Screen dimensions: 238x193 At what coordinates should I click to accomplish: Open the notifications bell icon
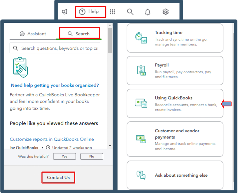[x=148, y=12]
